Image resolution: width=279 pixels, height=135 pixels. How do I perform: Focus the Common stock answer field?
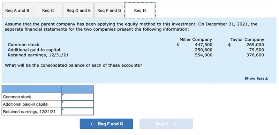click(x=77, y=97)
